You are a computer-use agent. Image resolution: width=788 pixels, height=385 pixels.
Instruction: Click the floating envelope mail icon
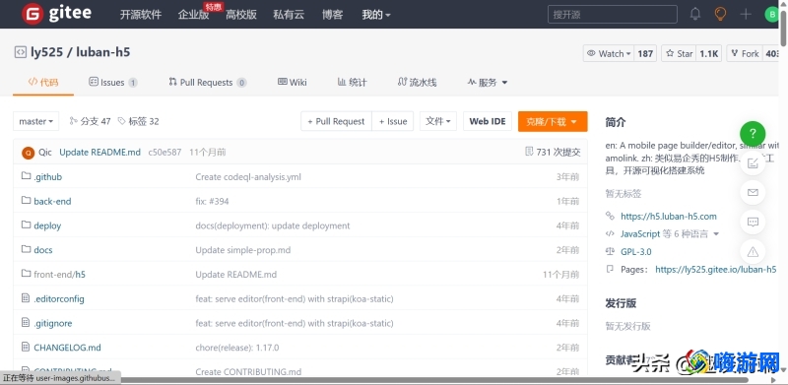pos(753,192)
